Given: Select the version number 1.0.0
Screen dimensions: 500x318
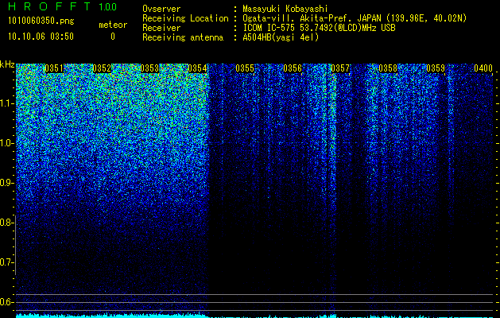Looking at the screenshot, I should coord(108,7).
